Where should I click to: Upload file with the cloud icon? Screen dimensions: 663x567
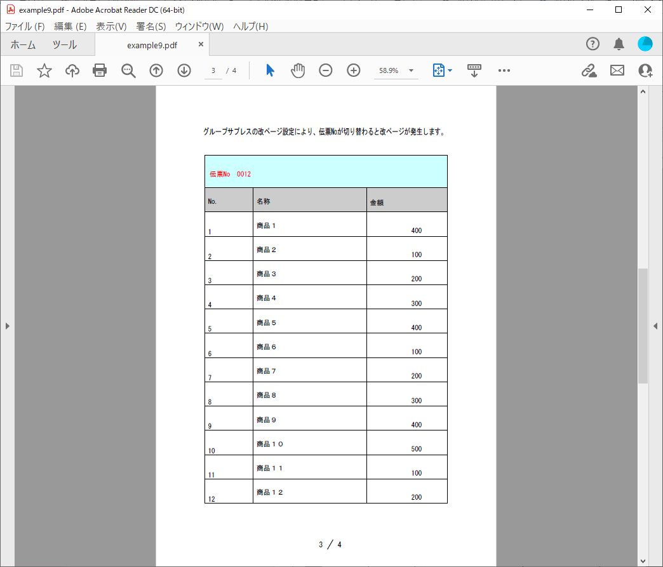(x=72, y=70)
